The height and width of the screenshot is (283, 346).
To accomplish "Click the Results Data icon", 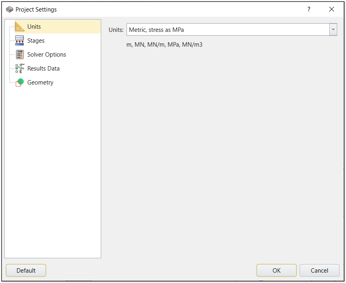I will [19, 68].
